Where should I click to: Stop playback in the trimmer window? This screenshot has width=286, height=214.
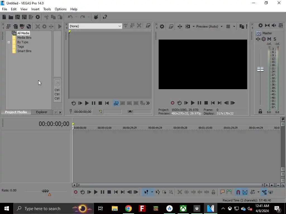pyautogui.click(x=100, y=103)
